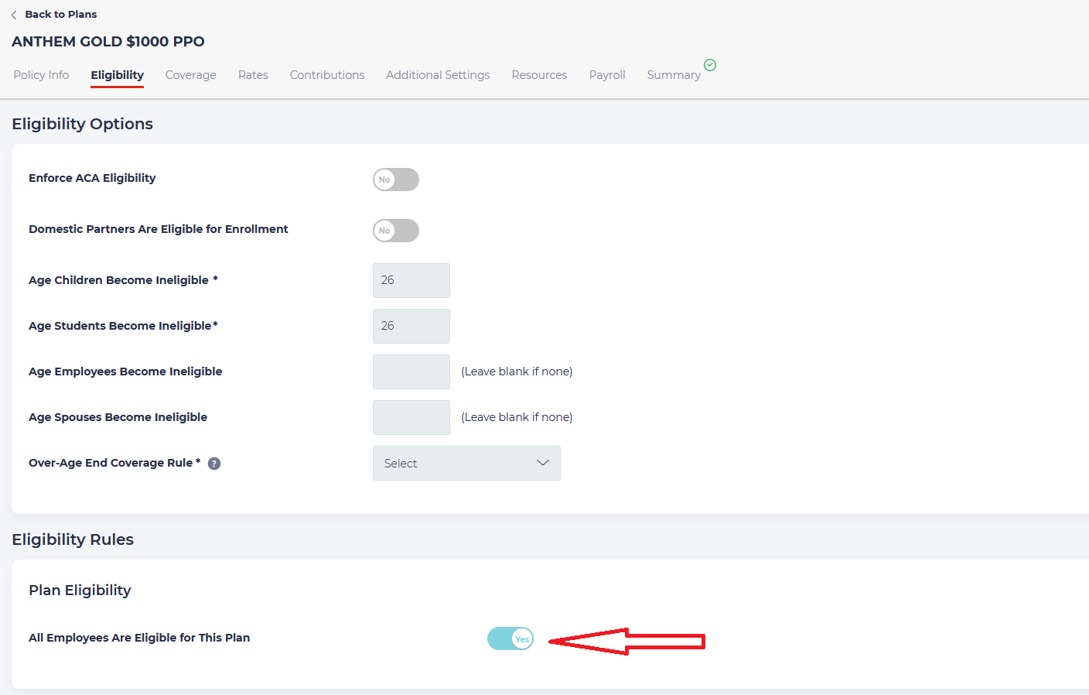
Task: Click the back chevron beside Back to Plans
Action: [14, 14]
